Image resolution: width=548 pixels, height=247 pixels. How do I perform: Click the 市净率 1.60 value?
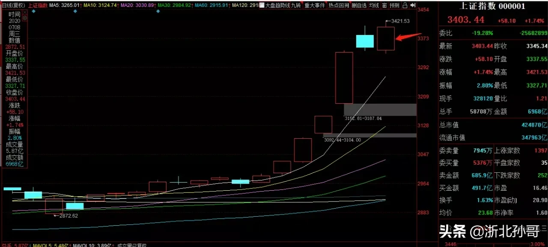click(541, 212)
